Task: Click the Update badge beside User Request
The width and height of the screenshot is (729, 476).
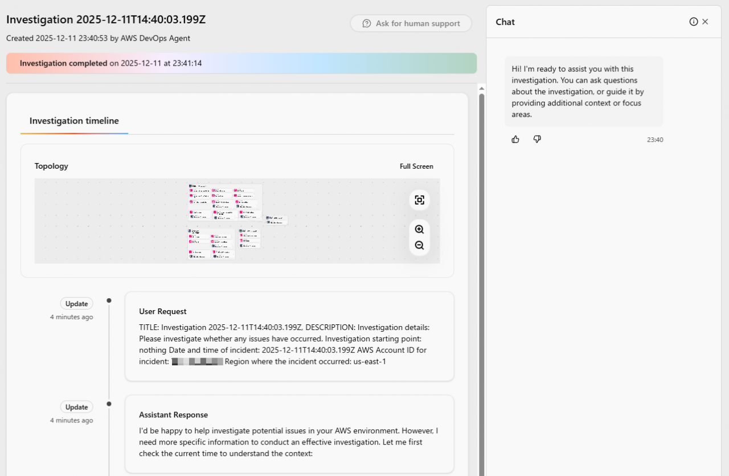Action: click(76, 304)
